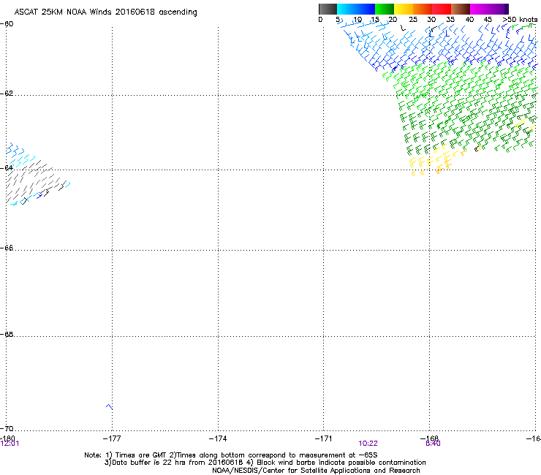The height and width of the screenshot is (475, 541).
Task: Select the red 30-35 knots color segment
Action: click(x=442, y=9)
